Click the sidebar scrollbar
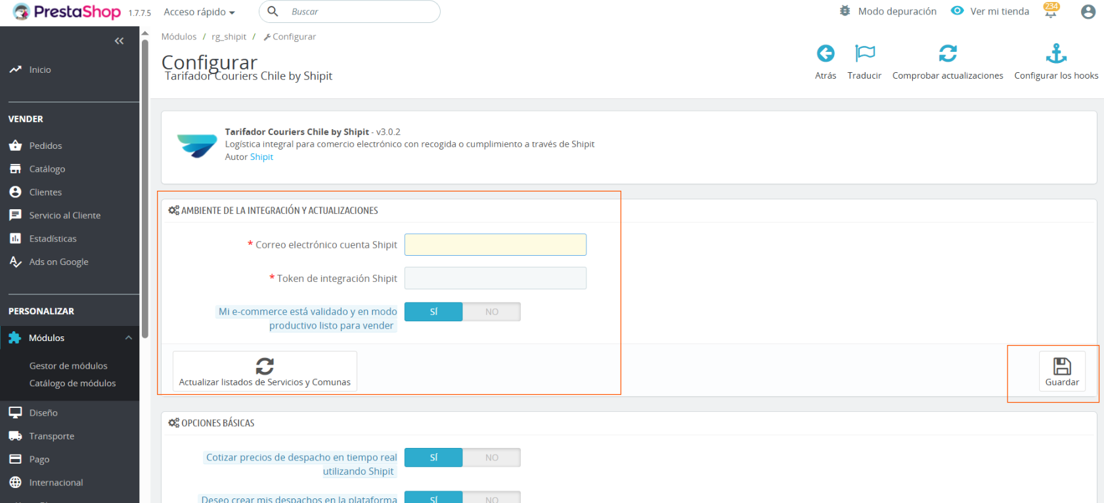The image size is (1104, 503). [x=145, y=189]
